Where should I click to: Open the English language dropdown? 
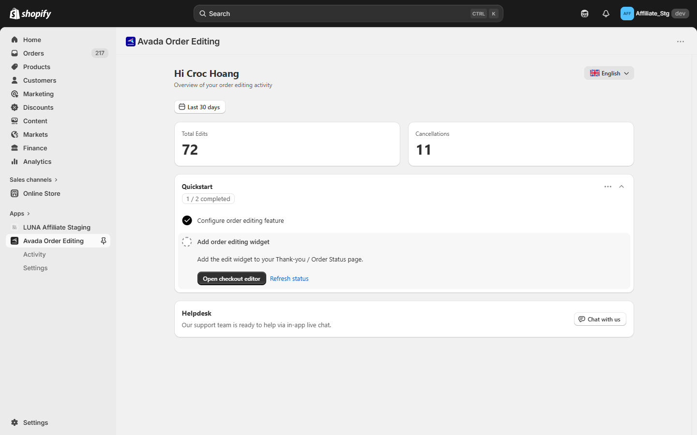(609, 73)
